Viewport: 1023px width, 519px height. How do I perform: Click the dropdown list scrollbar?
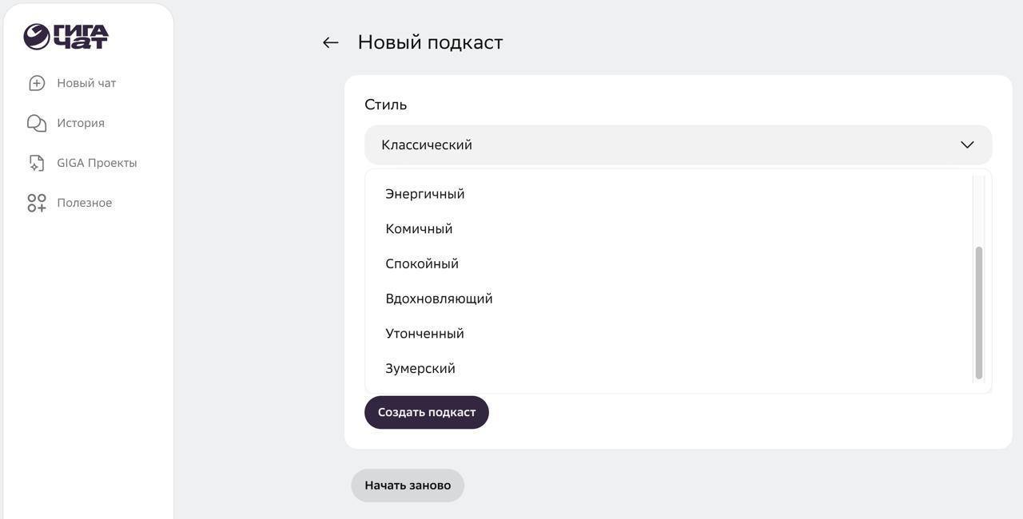click(x=977, y=311)
